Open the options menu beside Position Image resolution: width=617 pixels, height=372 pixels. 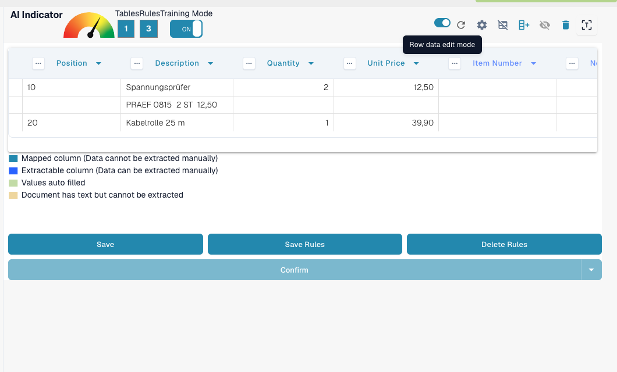coord(38,63)
